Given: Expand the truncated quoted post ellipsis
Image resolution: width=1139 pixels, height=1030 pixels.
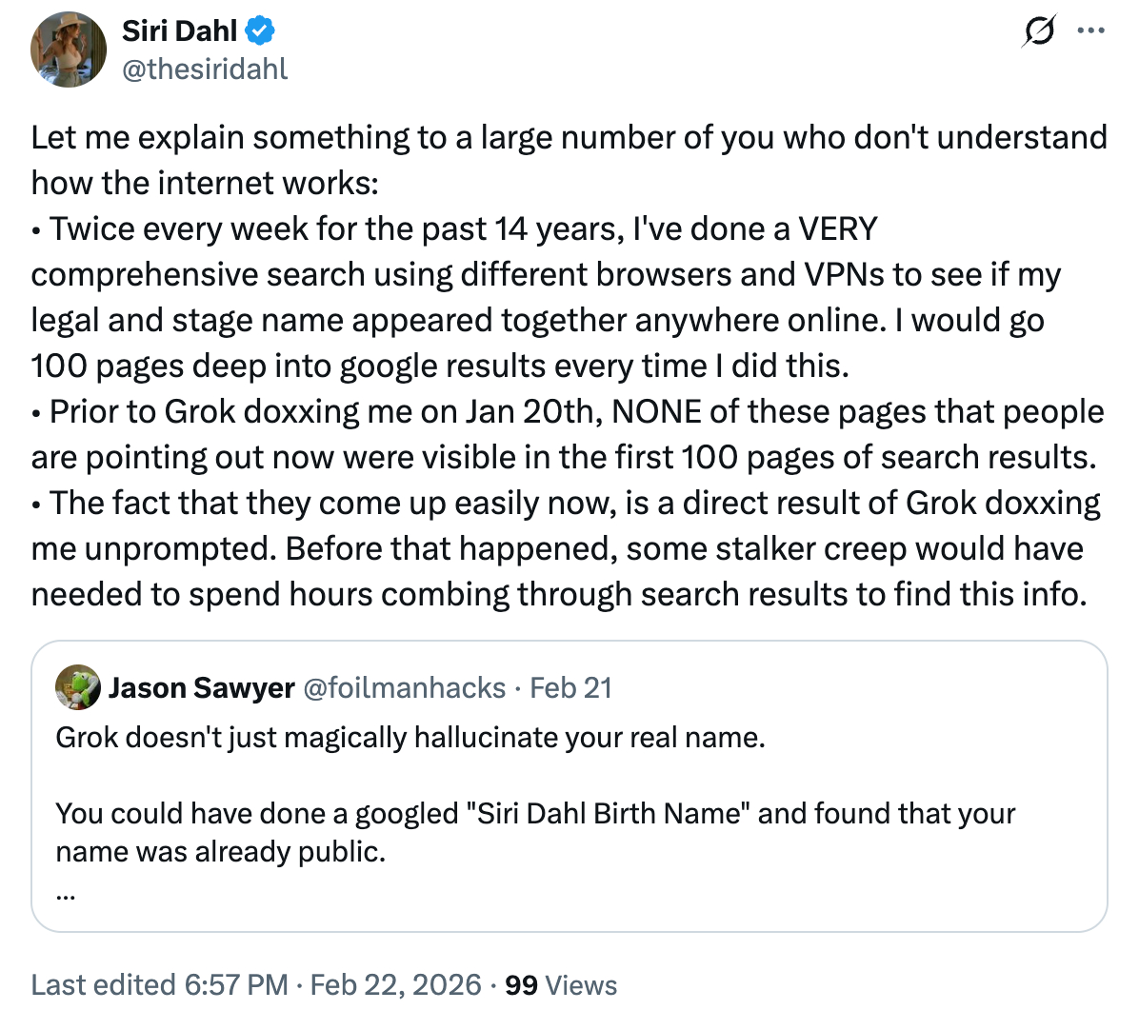Looking at the screenshot, I should click(x=65, y=893).
